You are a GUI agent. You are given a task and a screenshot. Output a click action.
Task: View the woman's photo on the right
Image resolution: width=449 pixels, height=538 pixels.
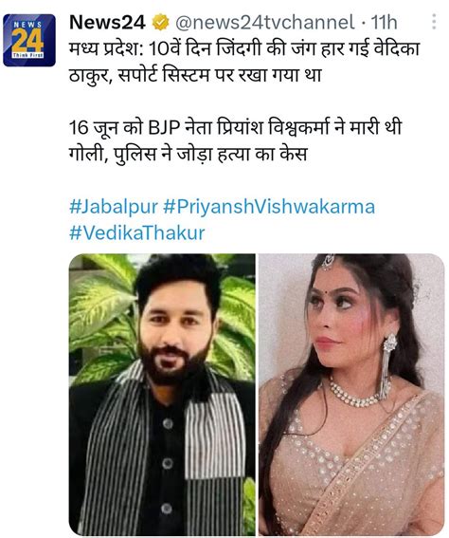pos(351,394)
